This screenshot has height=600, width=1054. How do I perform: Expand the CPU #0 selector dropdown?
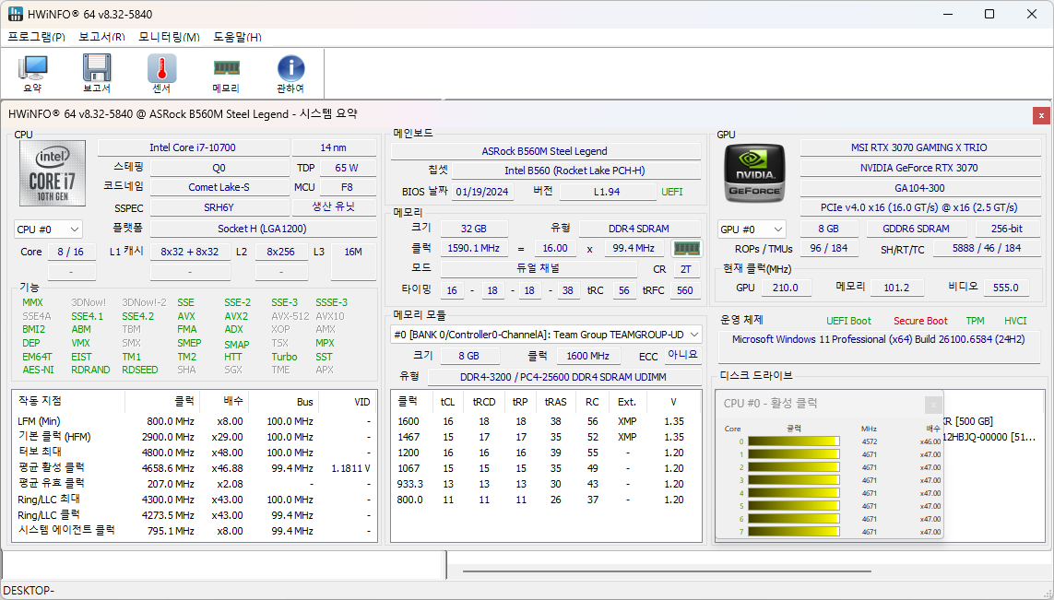tap(49, 229)
